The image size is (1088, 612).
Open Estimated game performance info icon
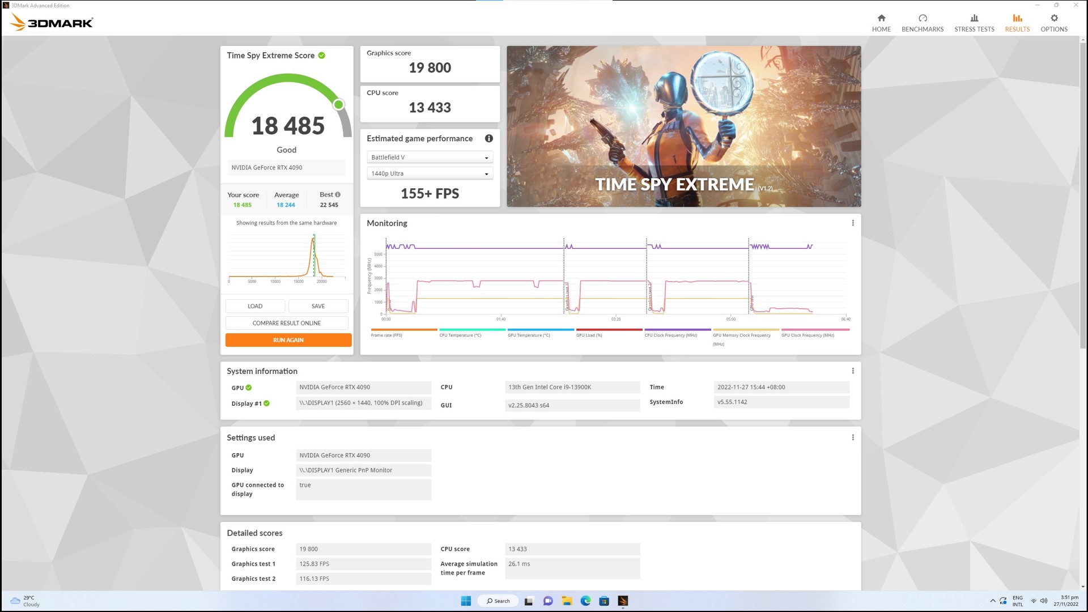coord(489,138)
